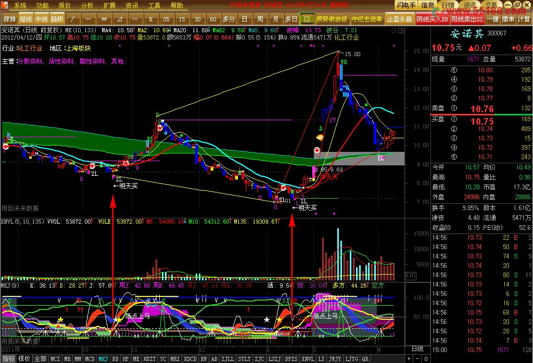Click the 上海板块 region link
Screen dimensions: 533x363
point(78,48)
